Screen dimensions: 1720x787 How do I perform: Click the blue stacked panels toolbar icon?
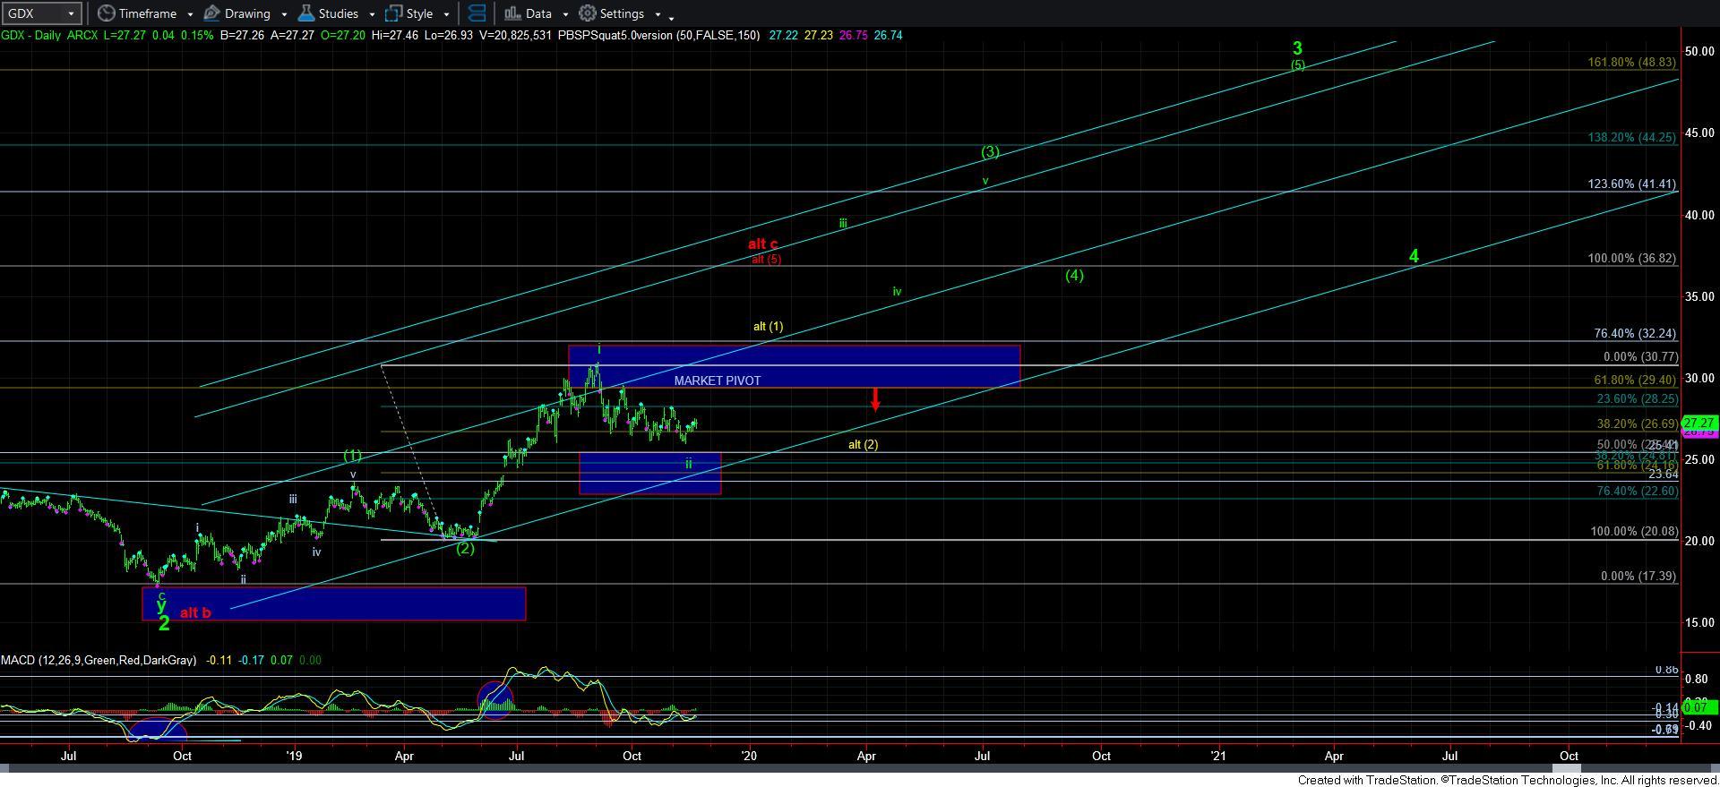[477, 13]
